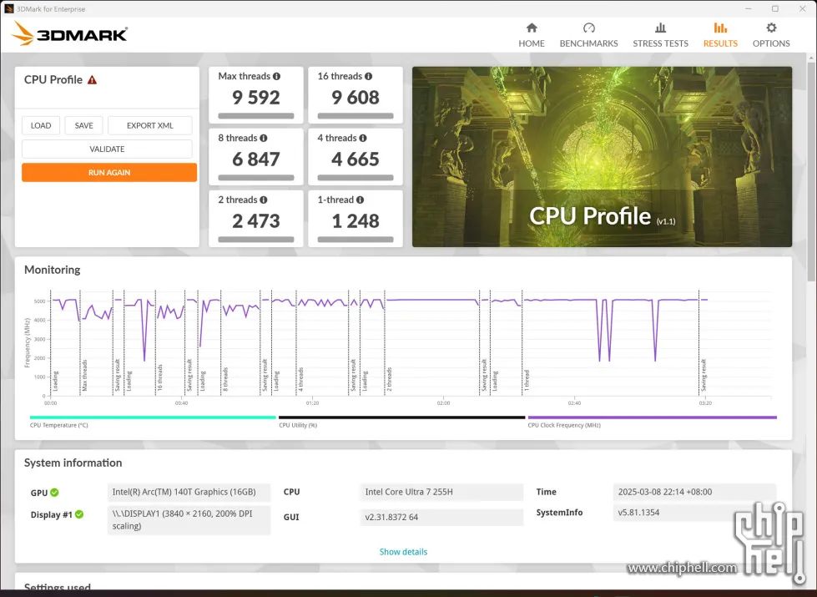Toggle CPU Clock Frequency purple legend line

652,417
